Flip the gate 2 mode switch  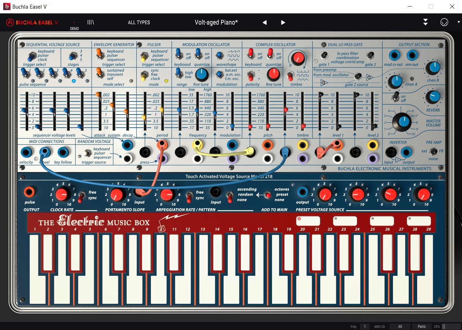[x=370, y=55]
